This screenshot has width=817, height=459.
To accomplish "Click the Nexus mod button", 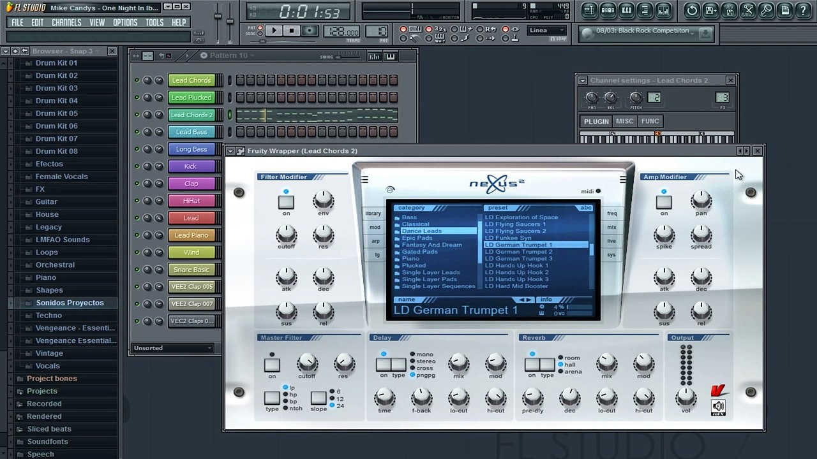I will [x=375, y=228].
